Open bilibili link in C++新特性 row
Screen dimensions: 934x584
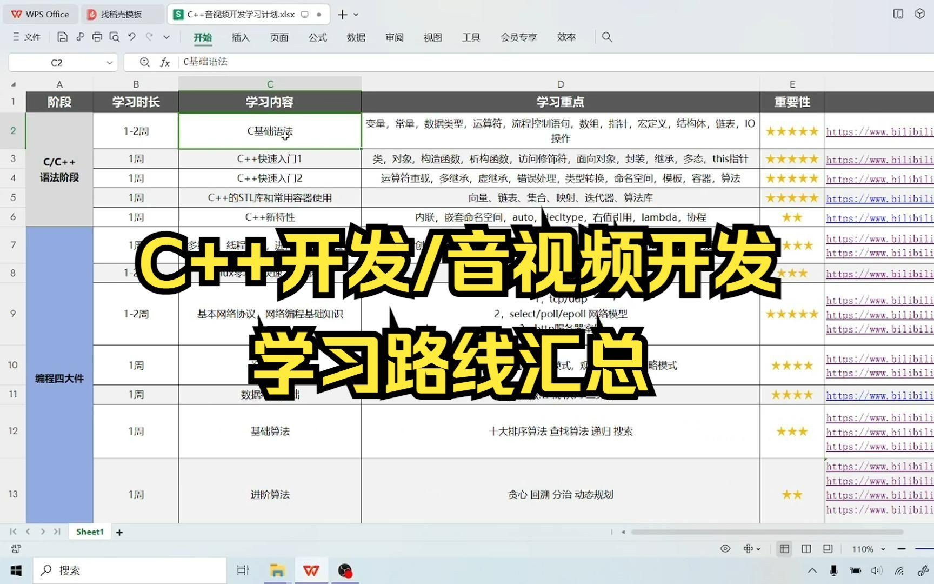tap(879, 218)
